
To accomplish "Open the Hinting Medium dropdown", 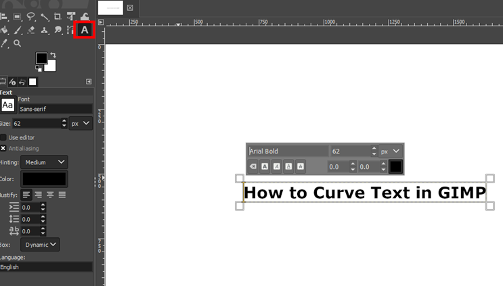I will [44, 162].
